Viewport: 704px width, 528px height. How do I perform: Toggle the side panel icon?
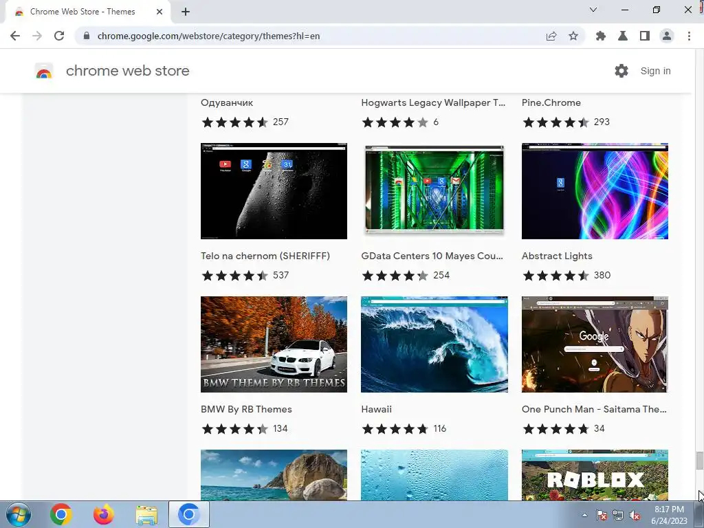pyautogui.click(x=645, y=36)
